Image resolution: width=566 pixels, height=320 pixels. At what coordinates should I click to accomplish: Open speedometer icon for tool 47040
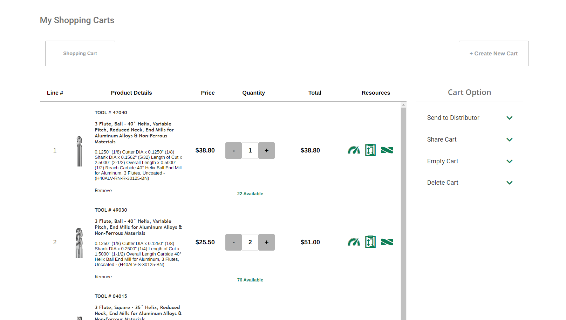[354, 150]
